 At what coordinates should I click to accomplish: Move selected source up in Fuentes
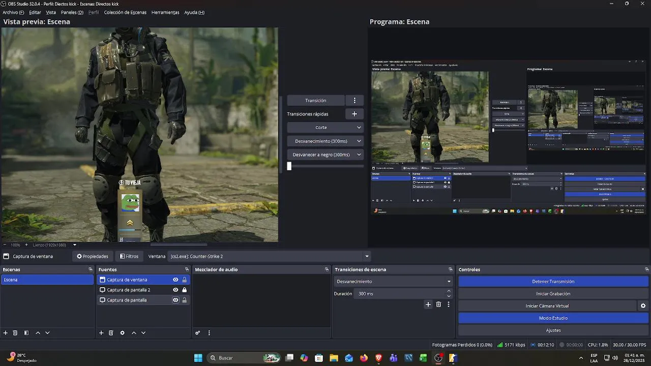pos(134,333)
